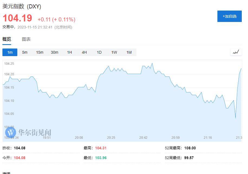Click the 最高 104.31 value
This screenshot has height=174, width=248.
[x=100, y=148]
